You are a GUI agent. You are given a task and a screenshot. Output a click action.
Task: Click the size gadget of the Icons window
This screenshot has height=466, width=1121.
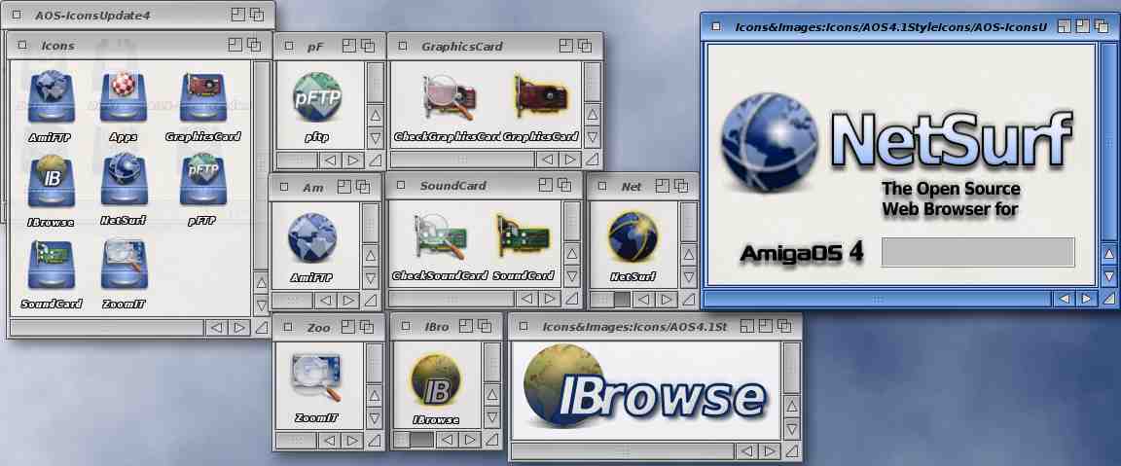(261, 328)
